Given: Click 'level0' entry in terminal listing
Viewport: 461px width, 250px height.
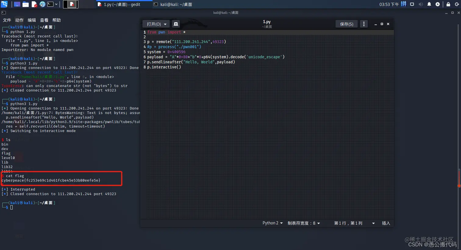Looking at the screenshot, I should click(x=8, y=158).
